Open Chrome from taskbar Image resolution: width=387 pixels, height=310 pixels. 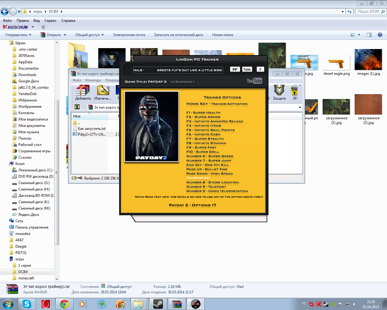[x=64, y=304]
